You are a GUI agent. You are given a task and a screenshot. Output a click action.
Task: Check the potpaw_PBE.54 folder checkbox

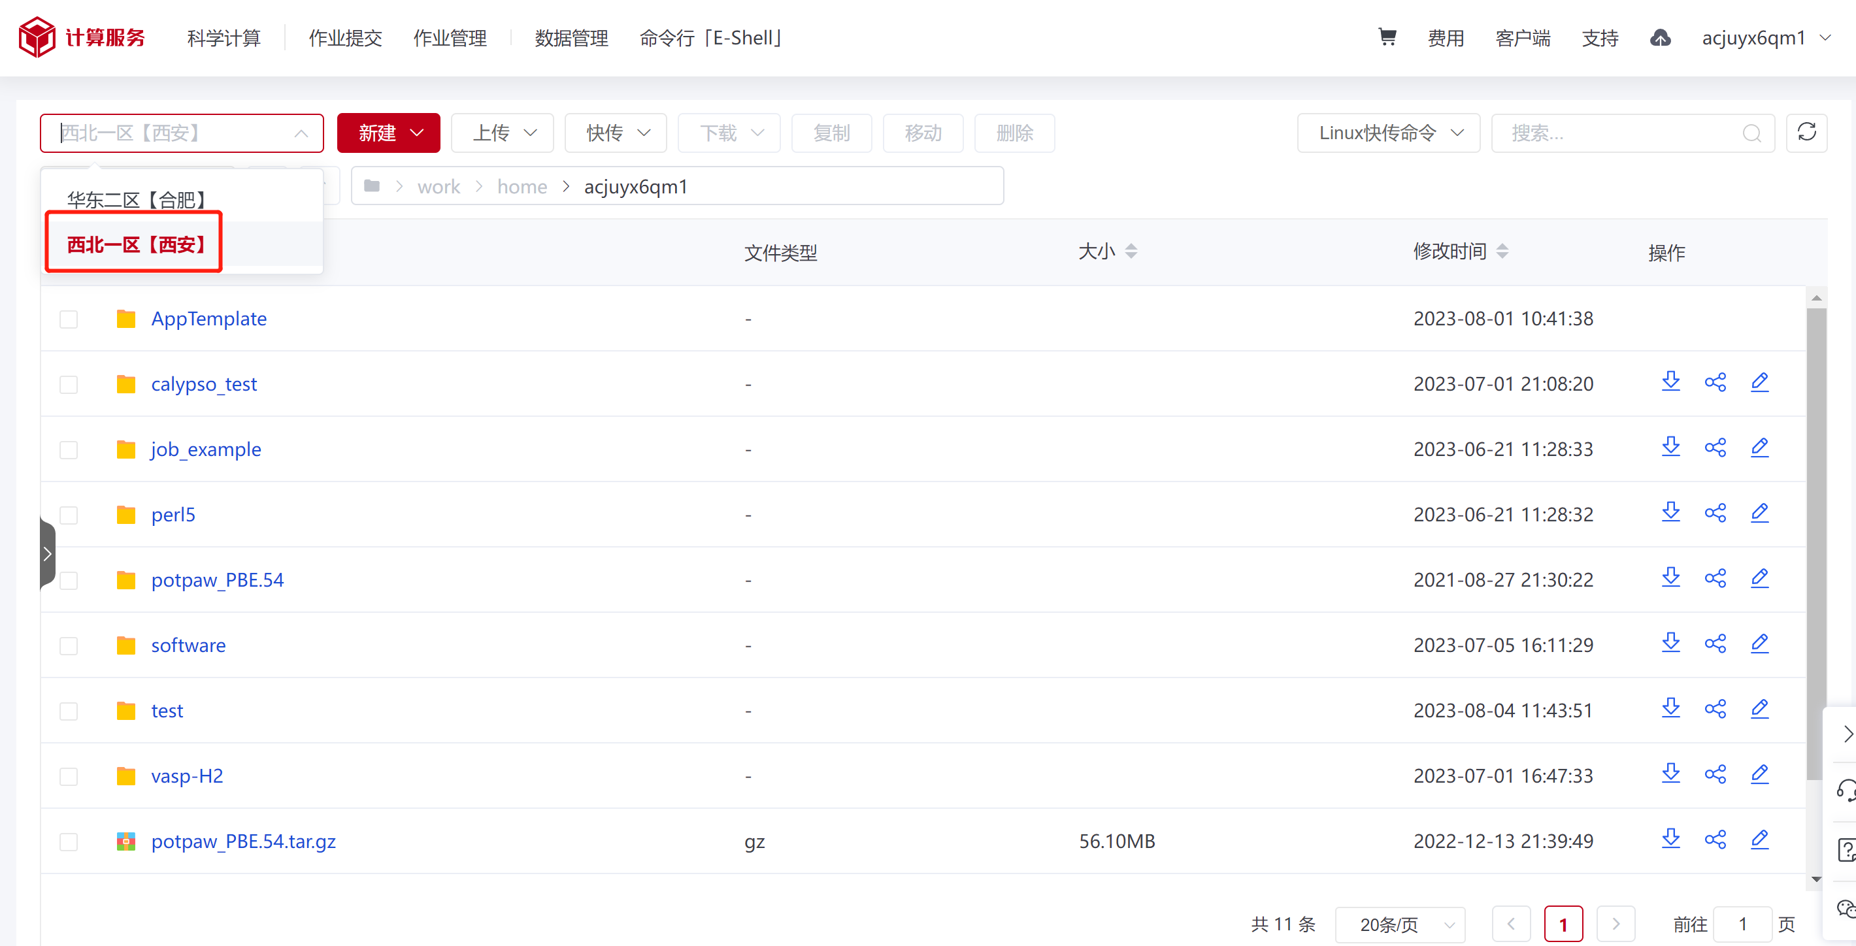tap(69, 581)
